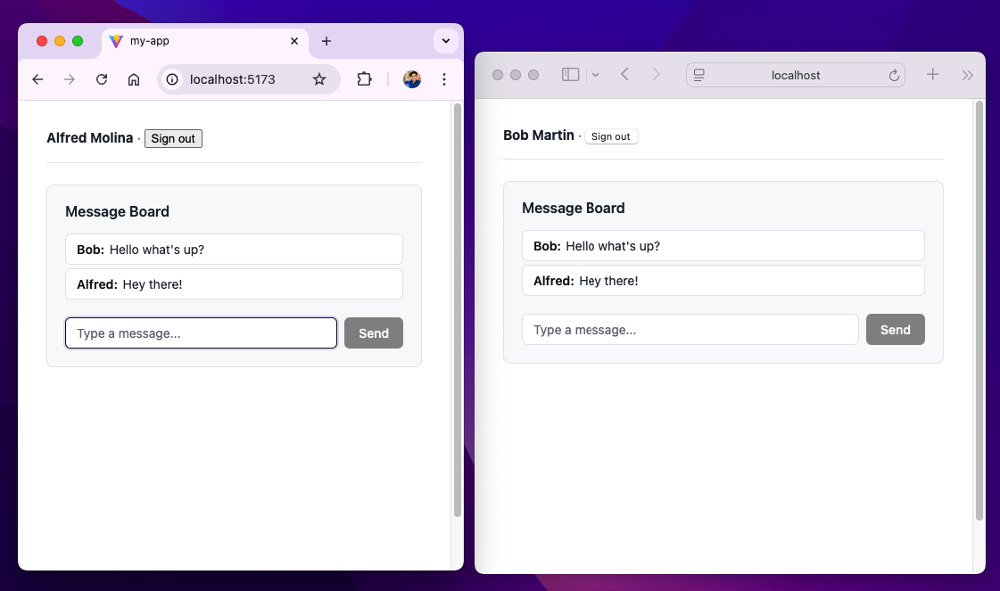Open the Chrome profile avatar
1000x591 pixels.
411,79
